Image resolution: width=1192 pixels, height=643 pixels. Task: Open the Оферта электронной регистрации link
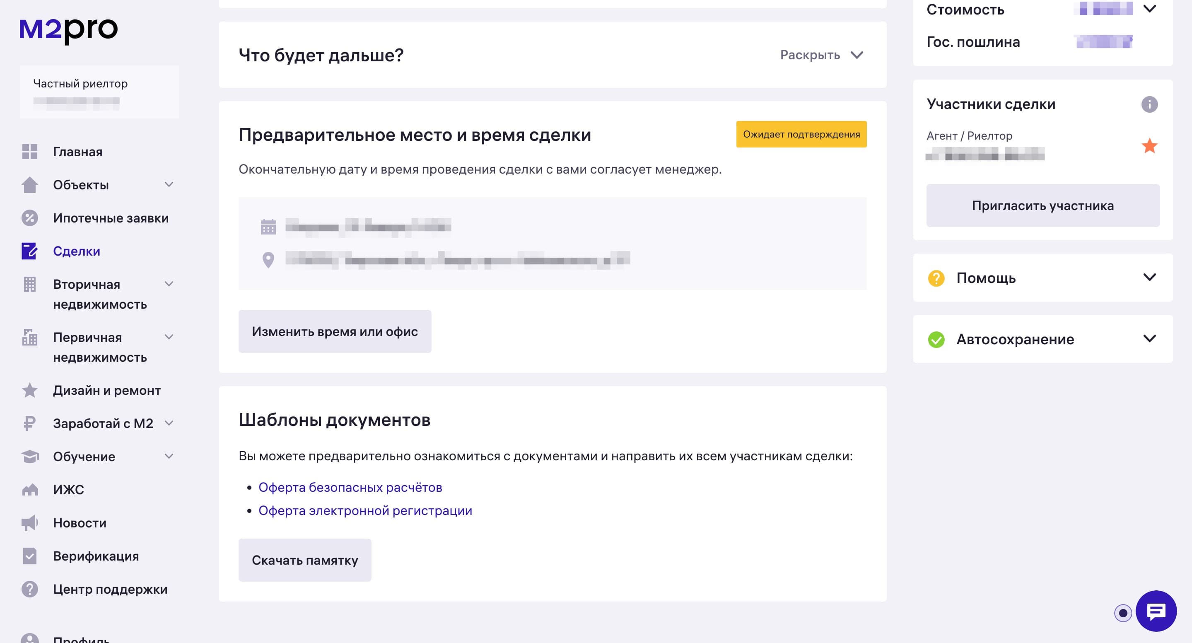click(x=365, y=510)
